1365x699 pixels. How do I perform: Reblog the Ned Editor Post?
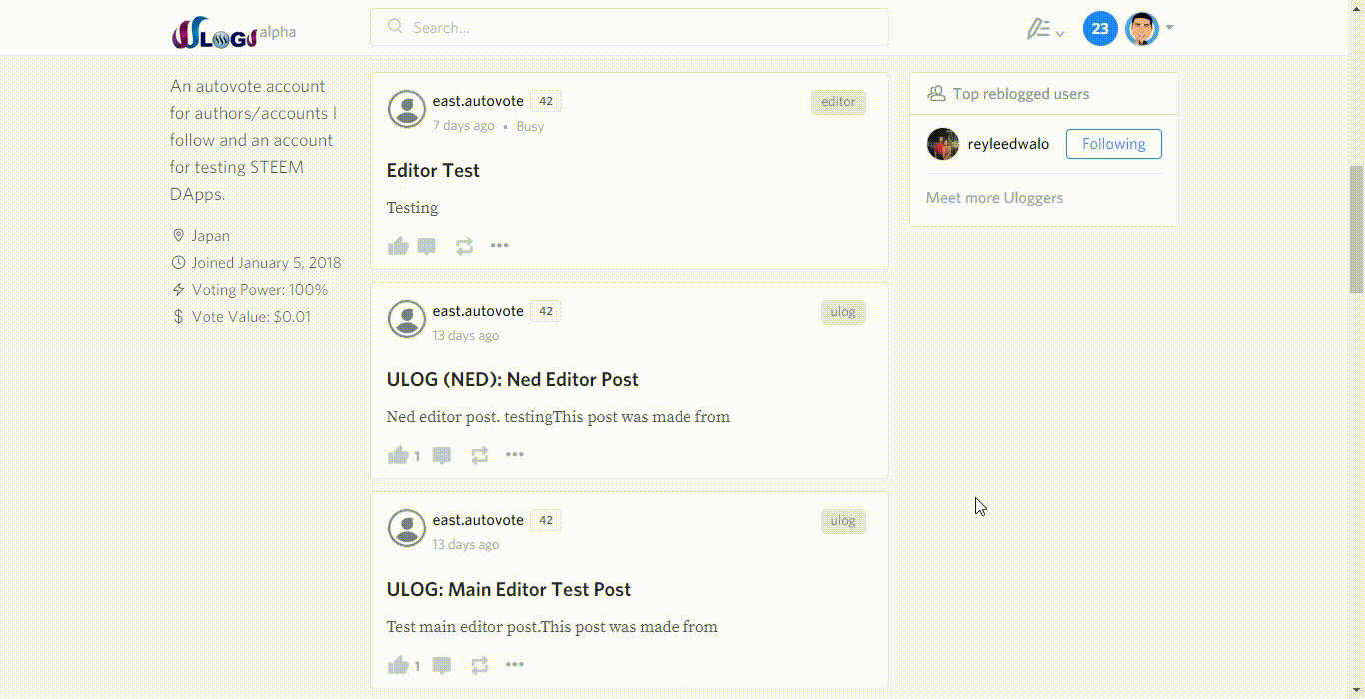pos(479,455)
